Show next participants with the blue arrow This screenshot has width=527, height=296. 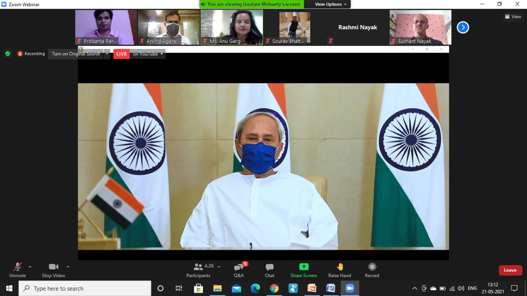463,28
